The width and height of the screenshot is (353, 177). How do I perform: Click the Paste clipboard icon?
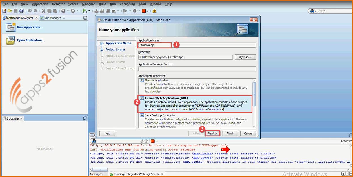(55, 11)
